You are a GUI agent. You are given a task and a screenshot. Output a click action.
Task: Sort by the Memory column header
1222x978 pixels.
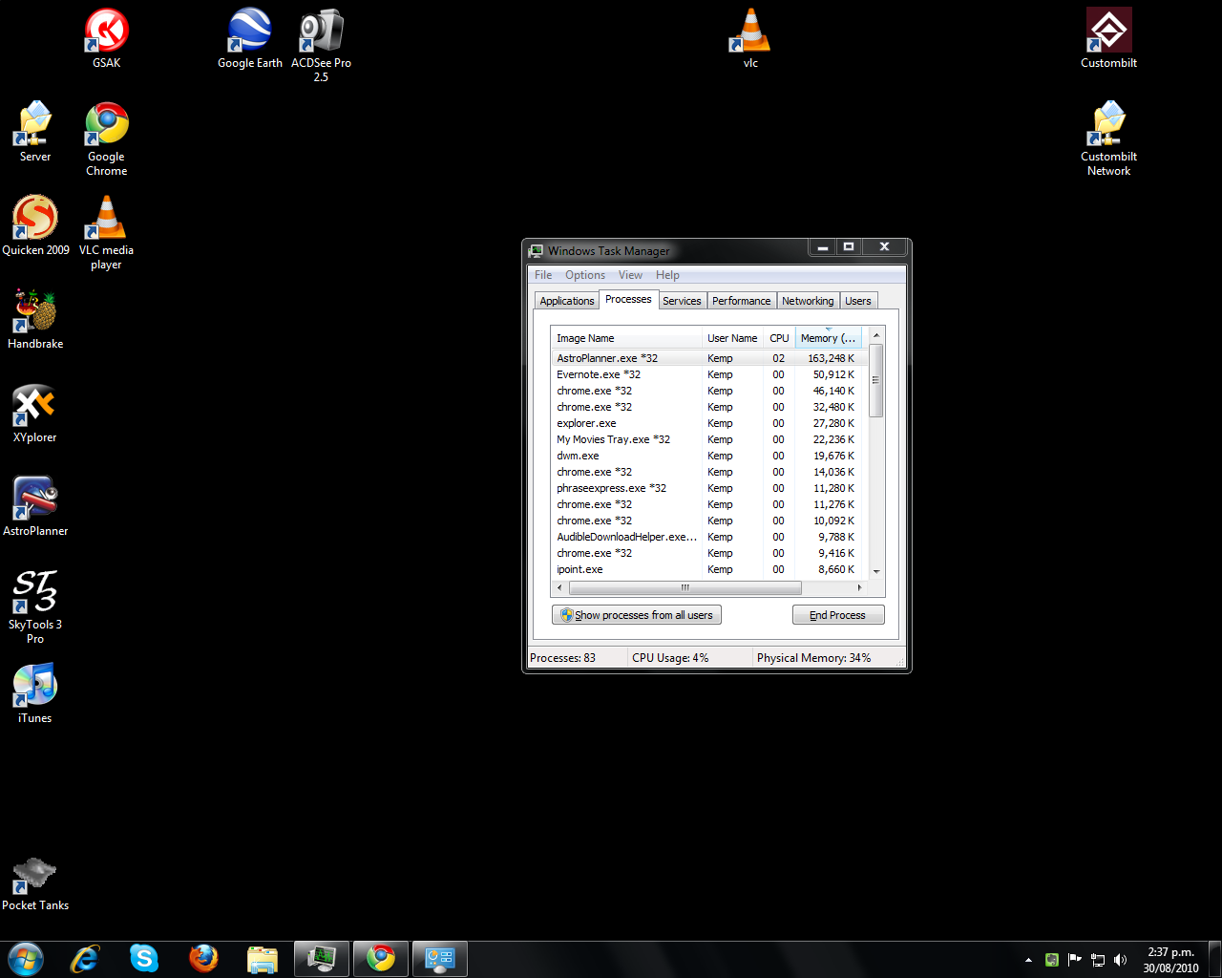(x=828, y=338)
